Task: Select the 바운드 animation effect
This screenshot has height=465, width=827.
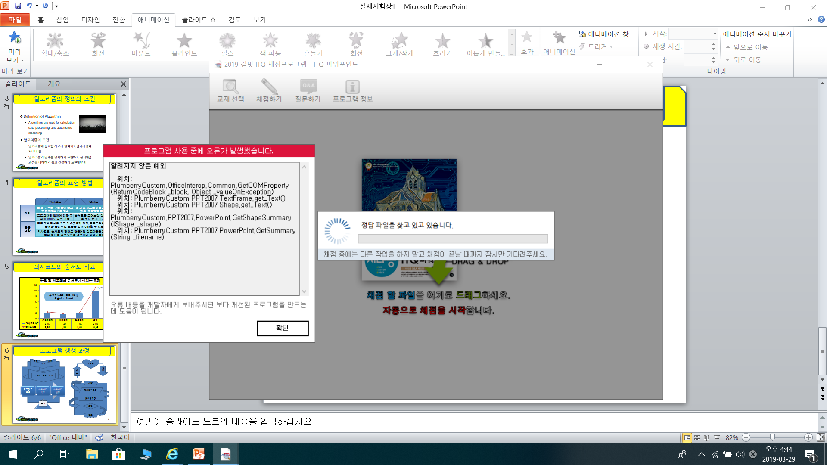Action: coord(141,41)
